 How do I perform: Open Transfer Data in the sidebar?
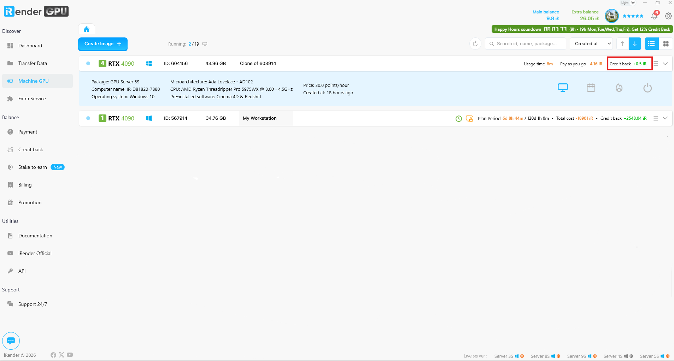33,63
